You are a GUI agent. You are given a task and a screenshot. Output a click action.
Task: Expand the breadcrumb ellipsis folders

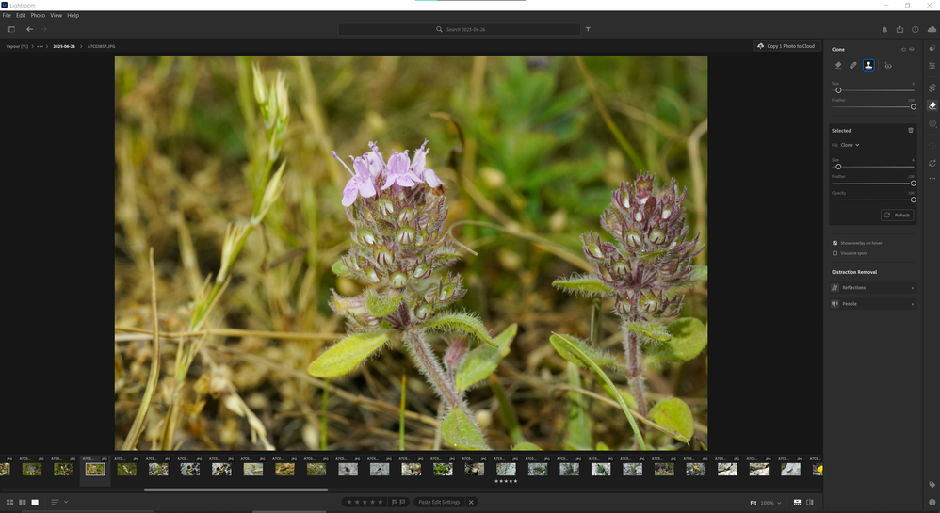click(x=40, y=46)
